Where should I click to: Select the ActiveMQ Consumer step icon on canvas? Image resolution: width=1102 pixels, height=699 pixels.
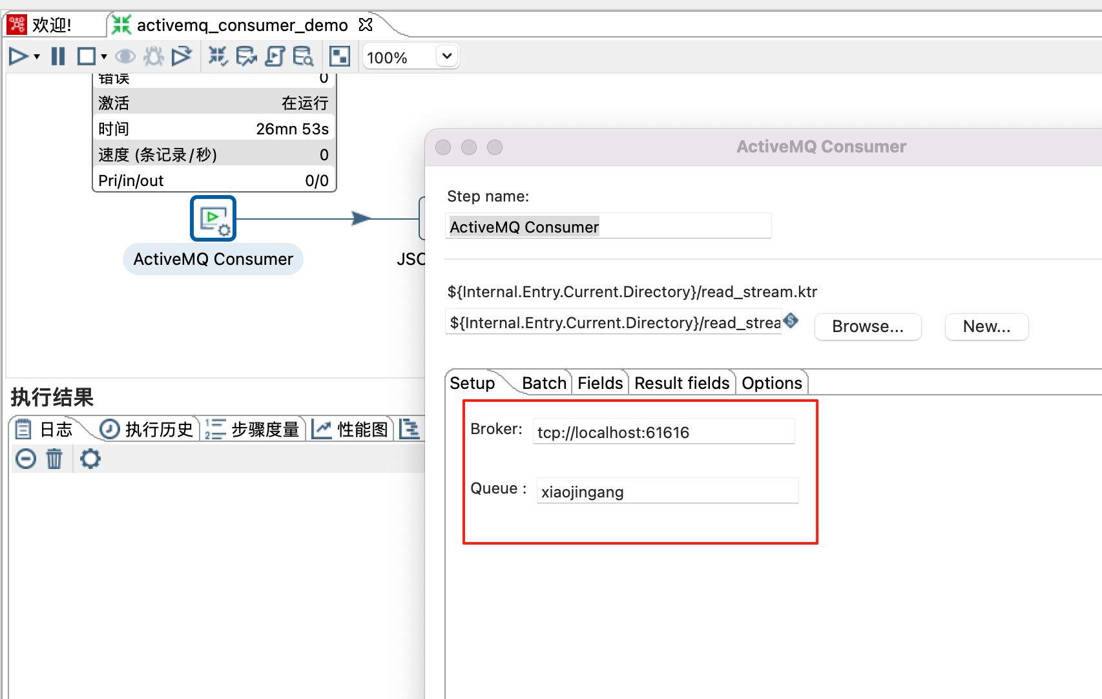213,218
